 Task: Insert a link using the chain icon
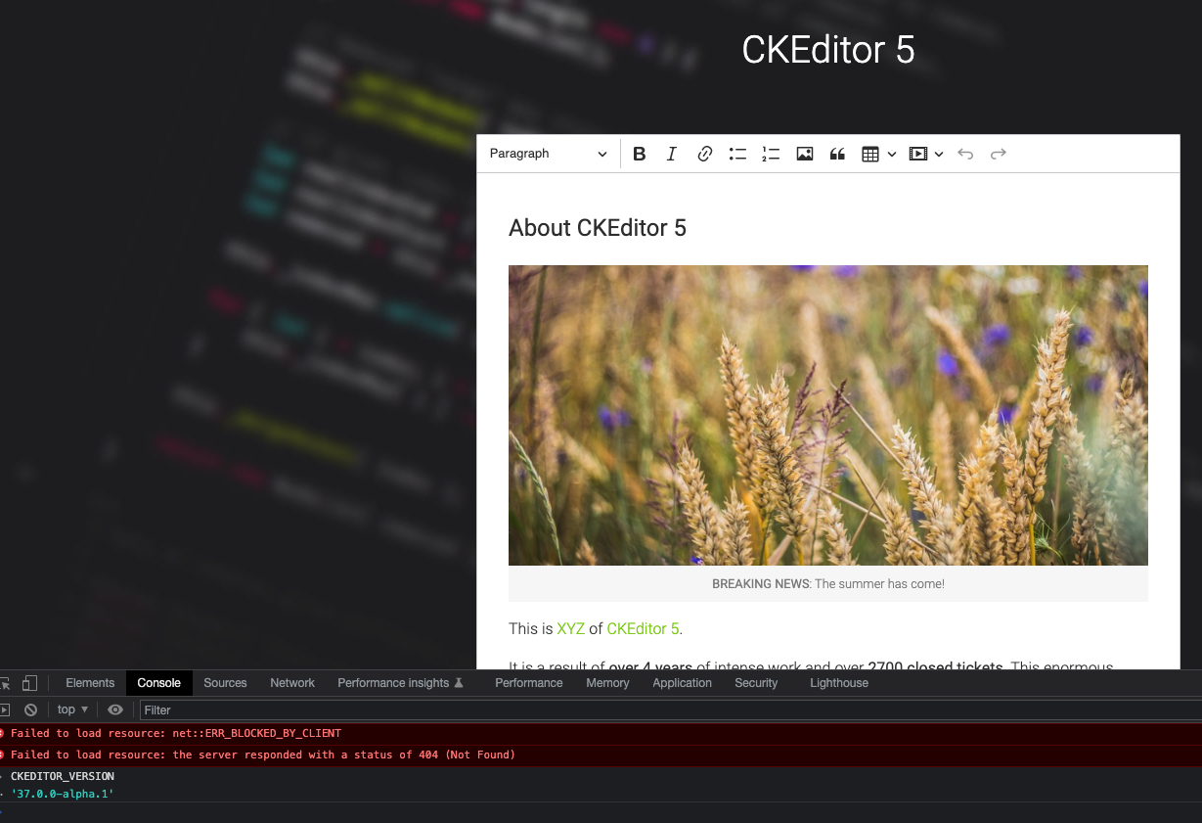point(704,154)
